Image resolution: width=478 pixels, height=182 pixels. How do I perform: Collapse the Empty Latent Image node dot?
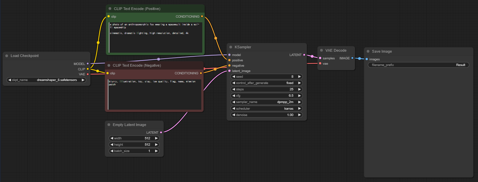click(x=109, y=125)
